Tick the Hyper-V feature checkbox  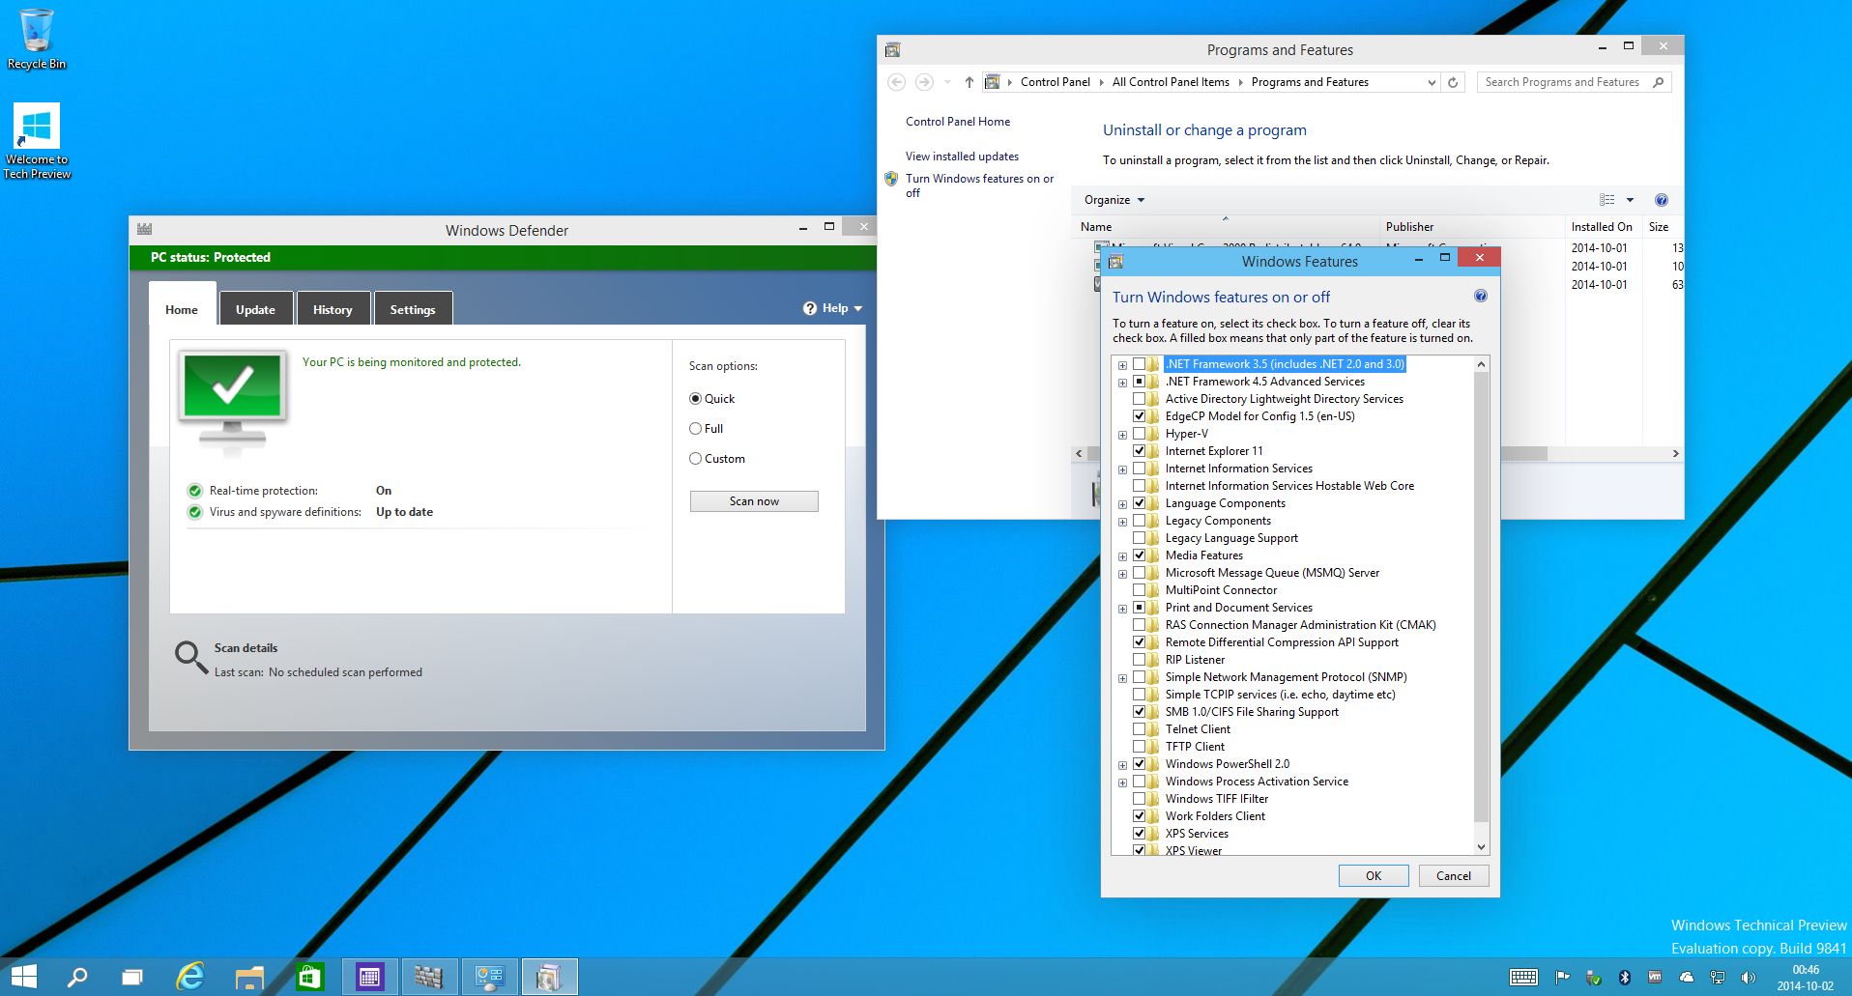(x=1139, y=434)
